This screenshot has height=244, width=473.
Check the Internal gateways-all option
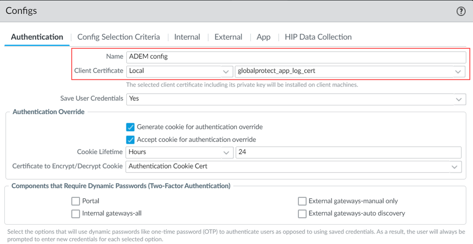click(76, 214)
